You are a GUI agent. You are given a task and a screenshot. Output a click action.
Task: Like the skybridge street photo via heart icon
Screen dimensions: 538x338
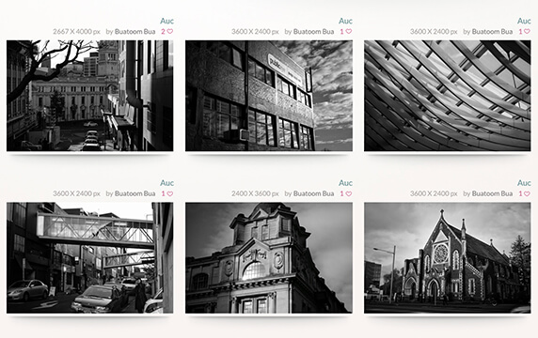(170, 193)
